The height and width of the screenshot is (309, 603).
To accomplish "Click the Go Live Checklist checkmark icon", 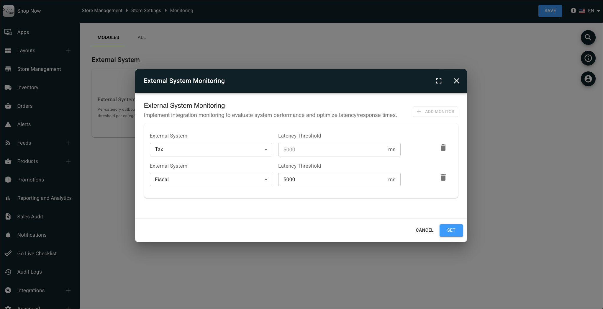I will coord(8,254).
